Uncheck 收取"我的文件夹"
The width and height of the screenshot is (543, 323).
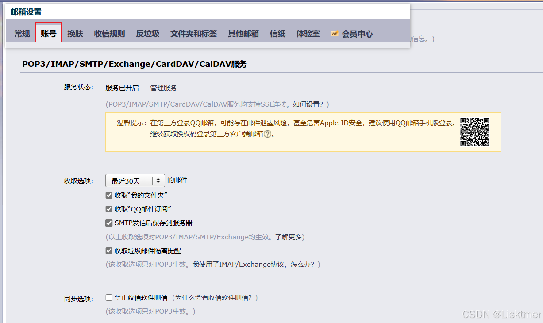109,195
